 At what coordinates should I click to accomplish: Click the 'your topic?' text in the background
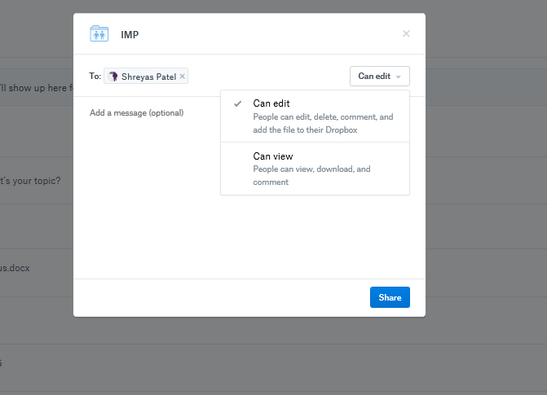tap(30, 181)
